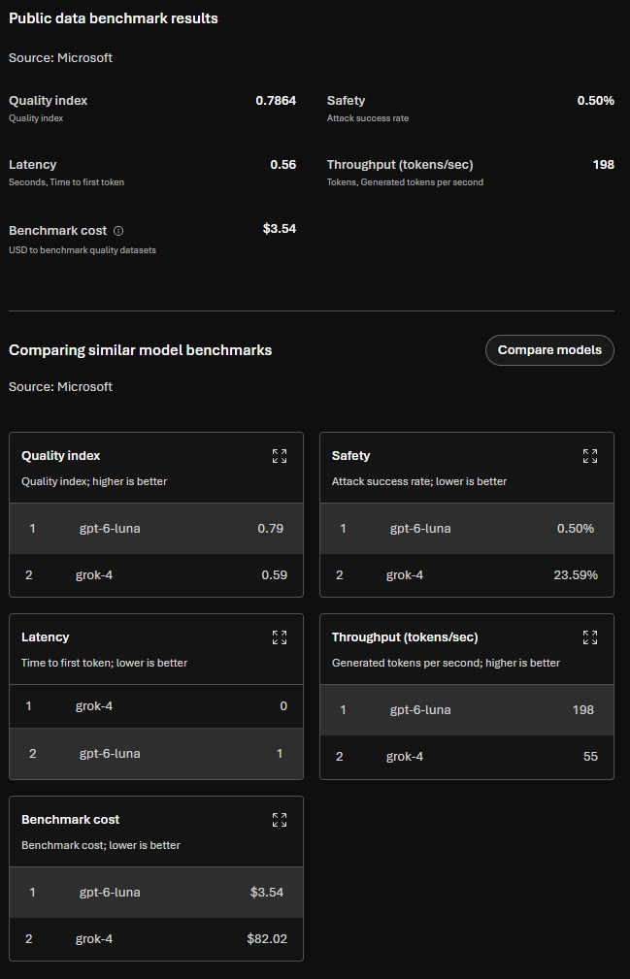This screenshot has height=979, width=630.
Task: Click the Benchmark cost info icon
Action: point(118,231)
